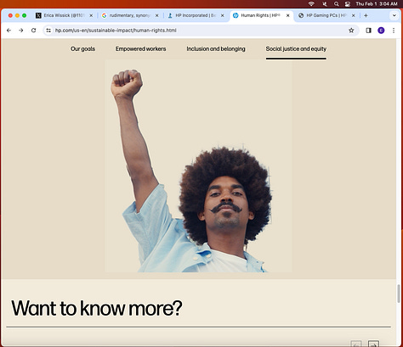Select the Empowered workers section tab

[x=140, y=49]
